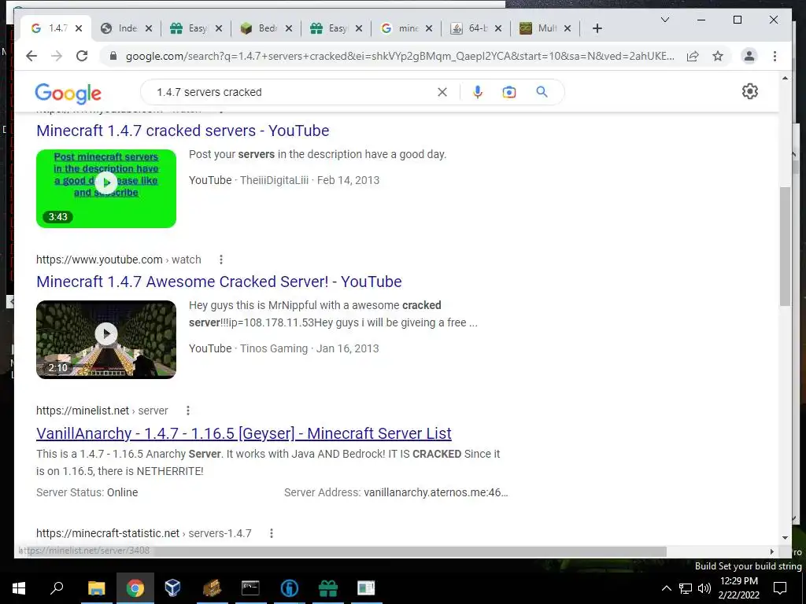Go back to previous page in Chrome
The width and height of the screenshot is (806, 604).
31,56
